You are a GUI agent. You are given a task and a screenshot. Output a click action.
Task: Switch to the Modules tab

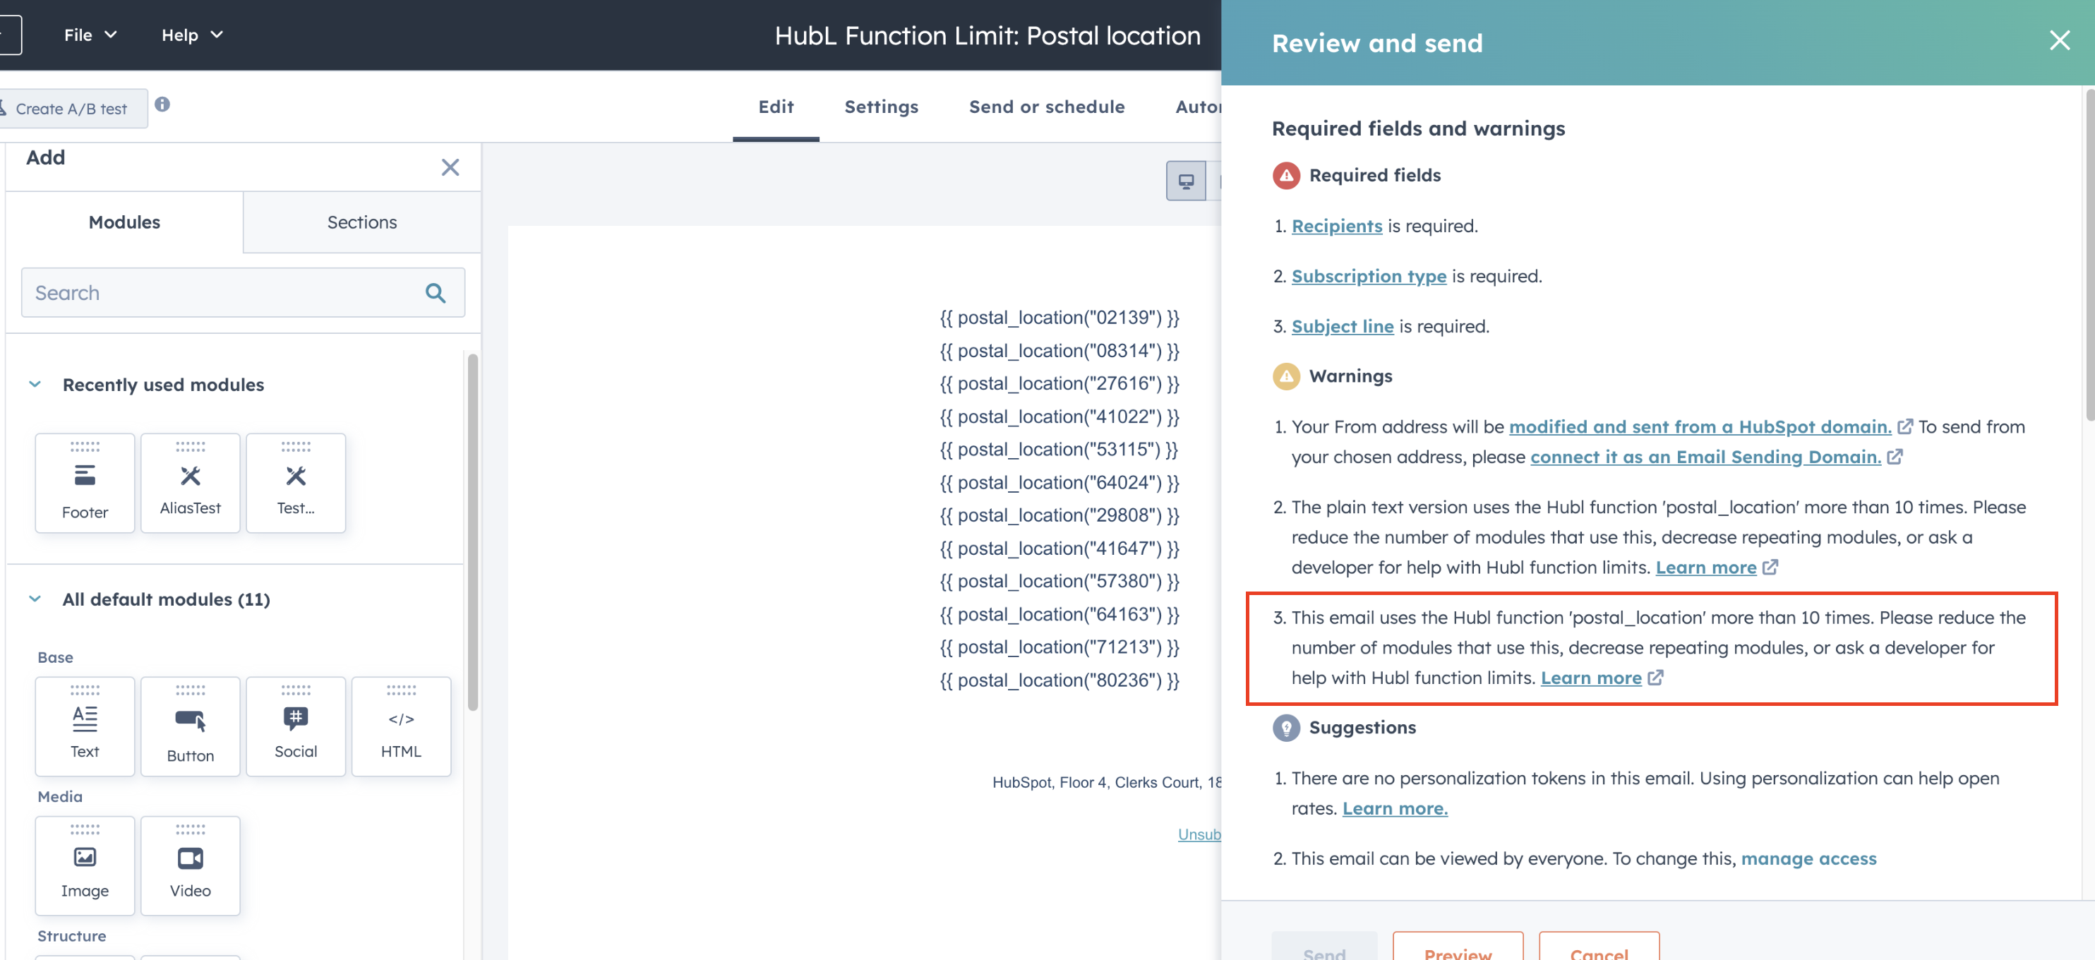[124, 222]
